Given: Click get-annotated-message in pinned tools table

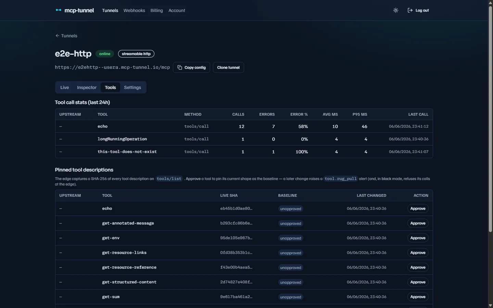Looking at the screenshot, I should coord(128,223).
